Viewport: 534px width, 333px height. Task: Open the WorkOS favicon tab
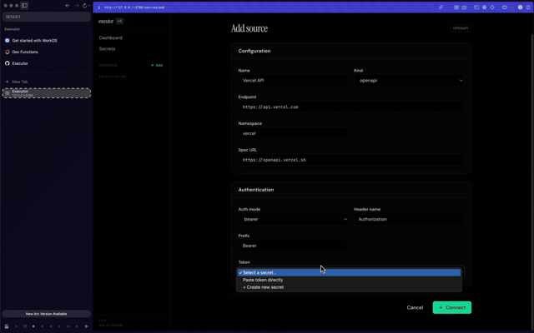(x=8, y=41)
